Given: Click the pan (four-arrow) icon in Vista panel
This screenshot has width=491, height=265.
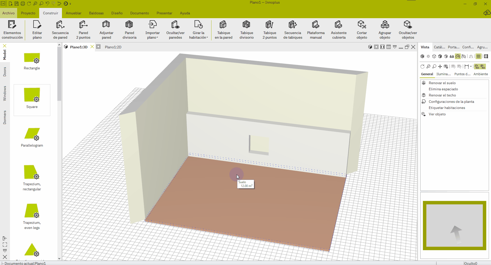Looking at the screenshot, I should 440,67.
